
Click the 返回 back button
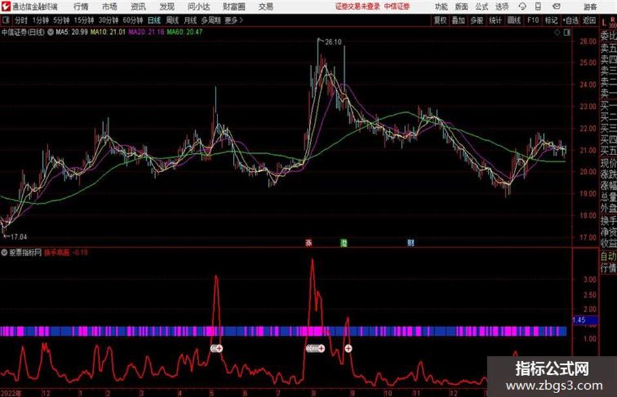589,20
